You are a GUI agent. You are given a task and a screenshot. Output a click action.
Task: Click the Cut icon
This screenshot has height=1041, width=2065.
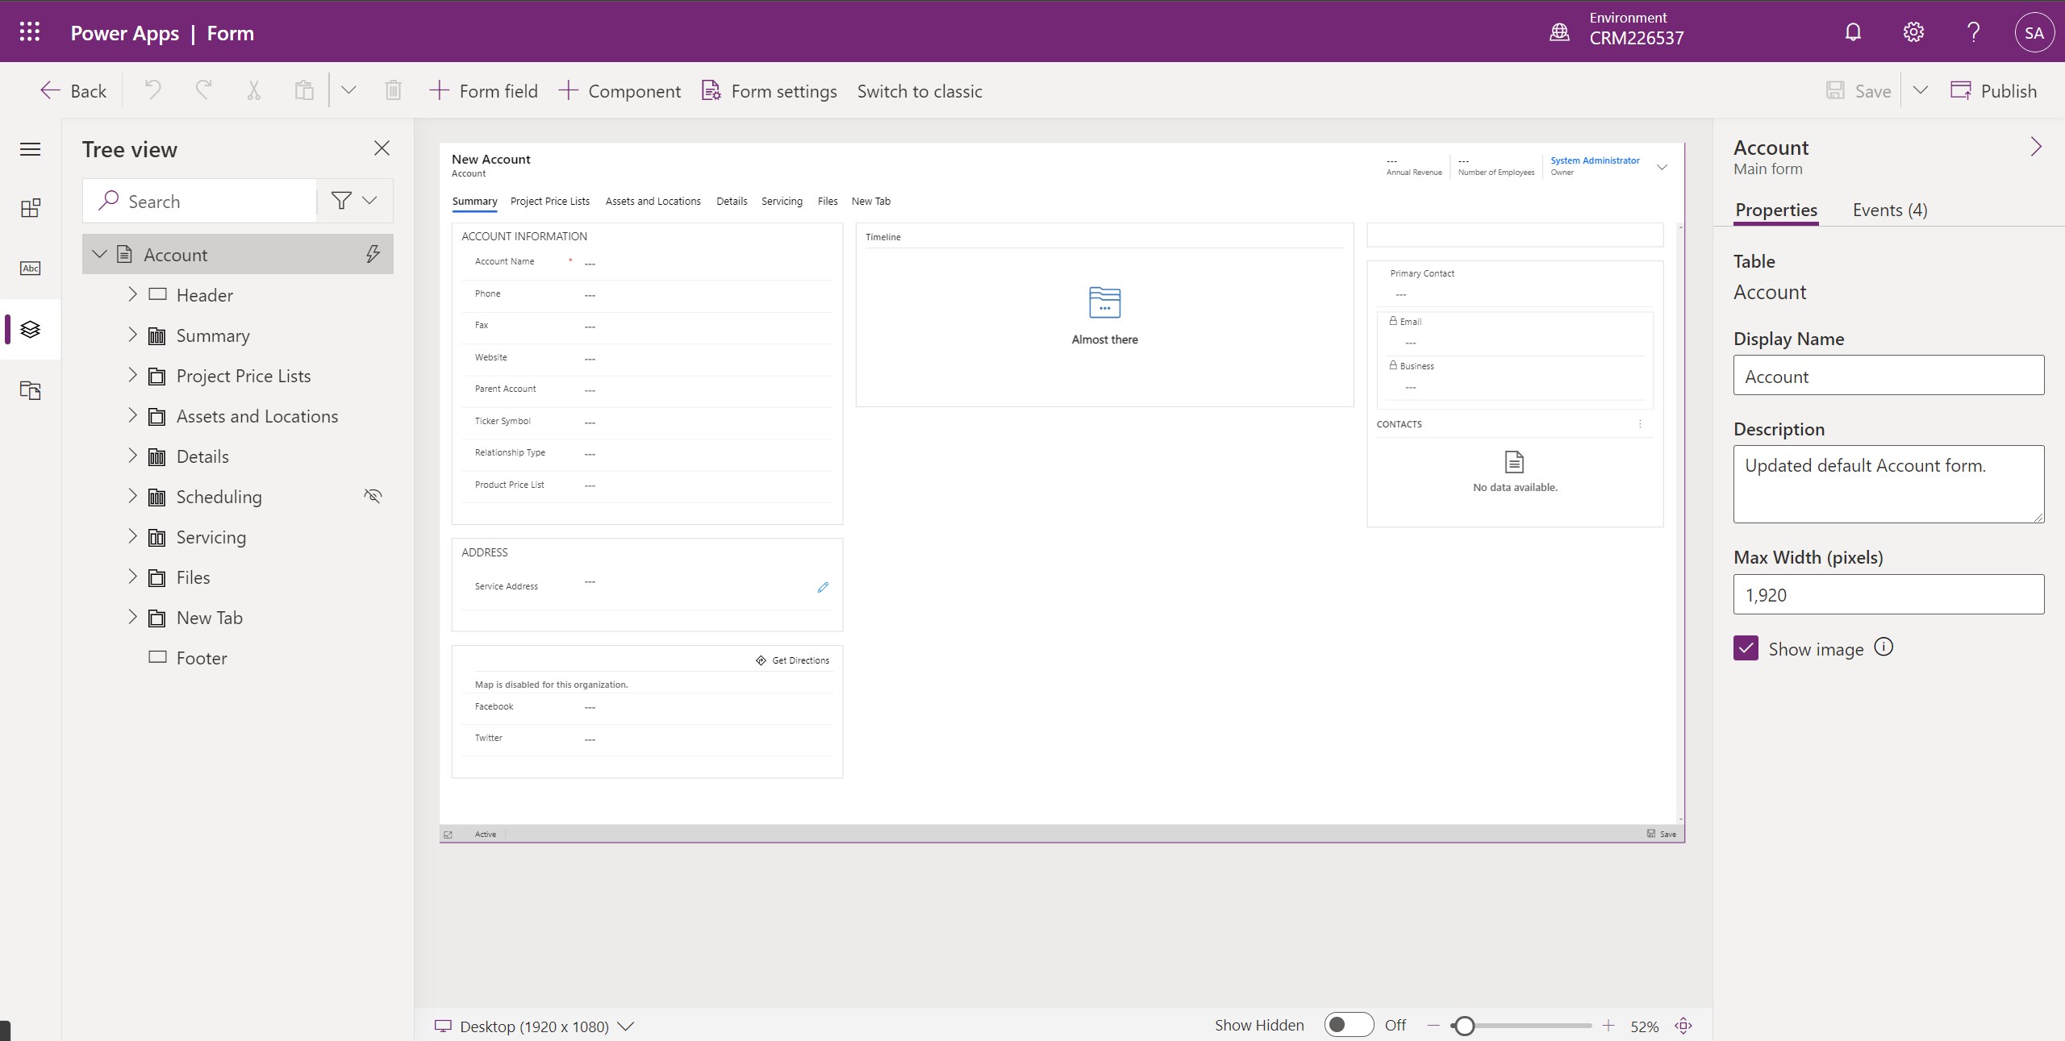[x=253, y=90]
